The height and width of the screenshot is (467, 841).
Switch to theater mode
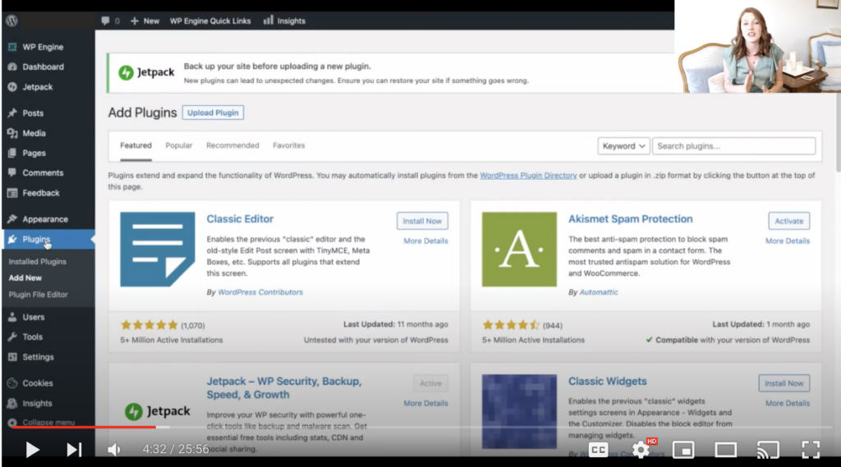pyautogui.click(x=726, y=450)
